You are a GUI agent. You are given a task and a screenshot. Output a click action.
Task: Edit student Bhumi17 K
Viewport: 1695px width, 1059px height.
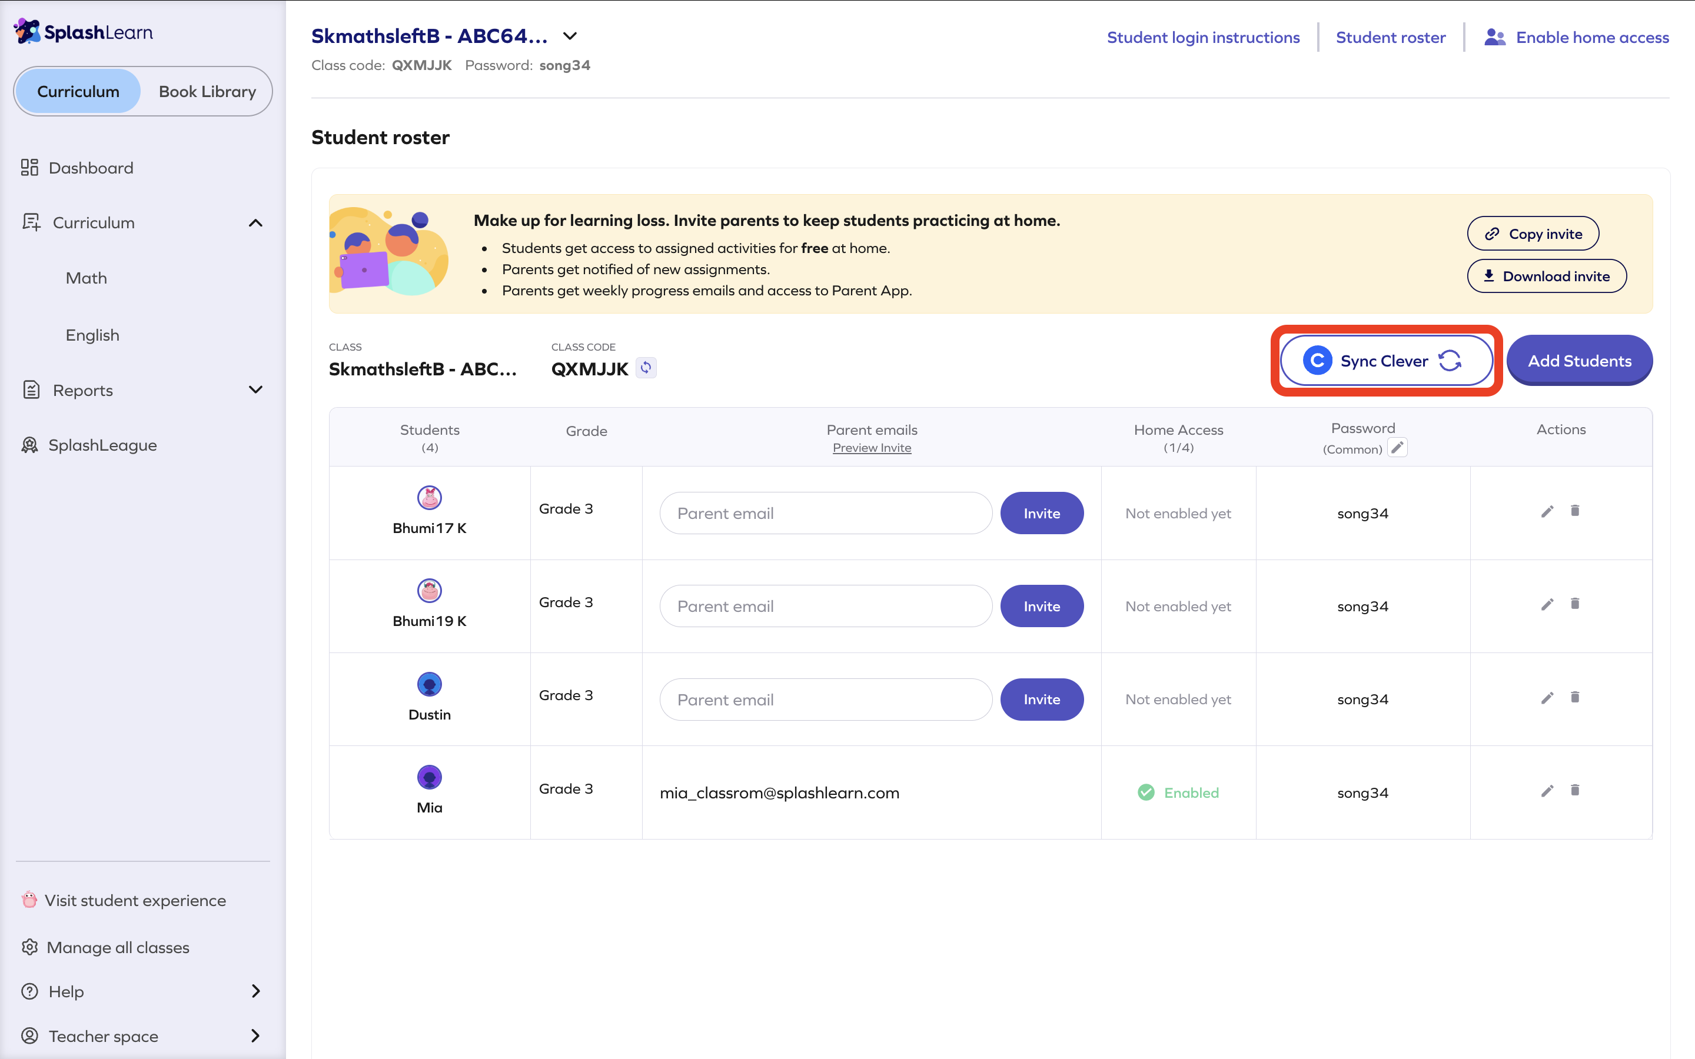click(x=1547, y=511)
